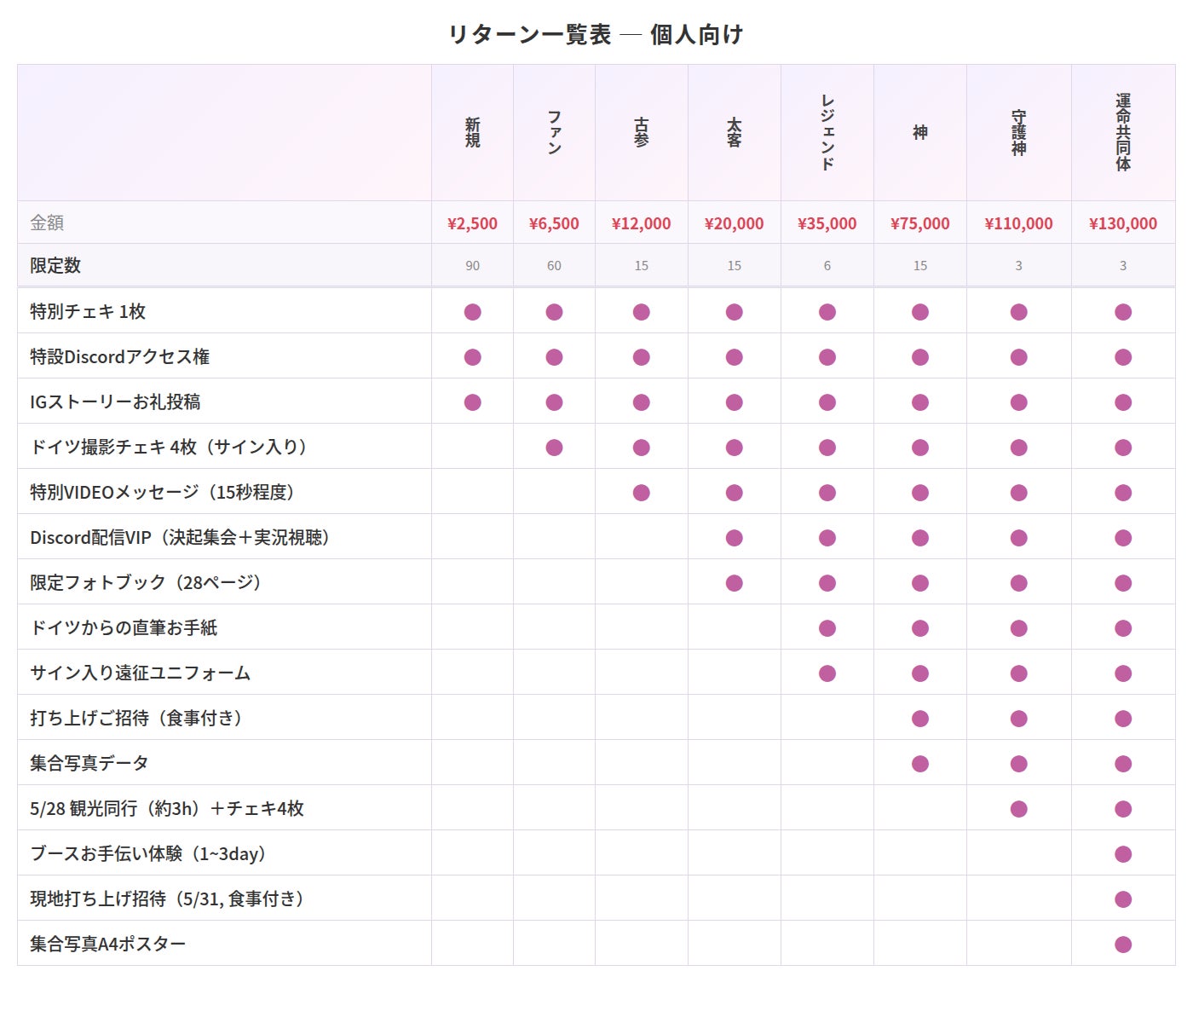Click the 太客 dot for 限定フォトブック
1193x1017 pixels.
point(734,583)
